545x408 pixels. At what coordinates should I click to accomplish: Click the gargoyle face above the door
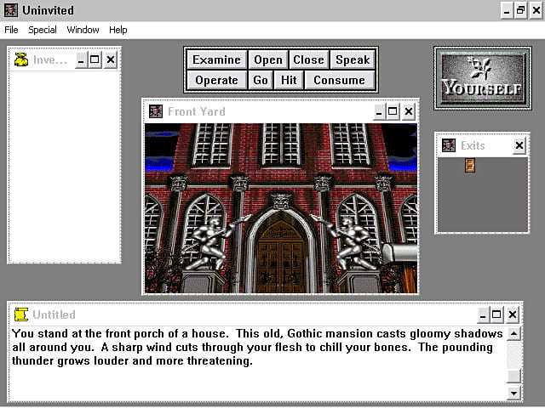(281, 201)
